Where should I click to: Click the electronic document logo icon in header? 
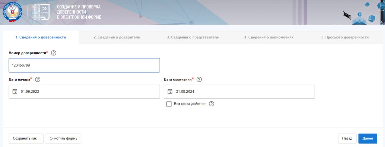pos(41,12)
